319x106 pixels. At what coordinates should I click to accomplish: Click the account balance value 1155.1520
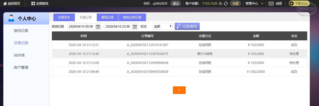tap(210, 4)
